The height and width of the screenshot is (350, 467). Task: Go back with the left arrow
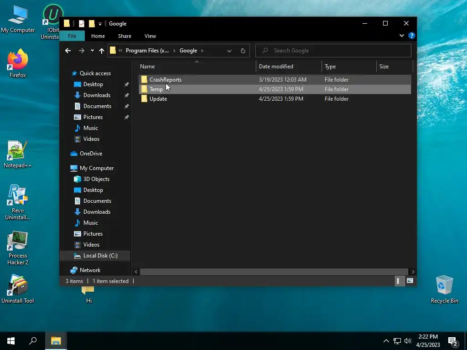click(68, 51)
